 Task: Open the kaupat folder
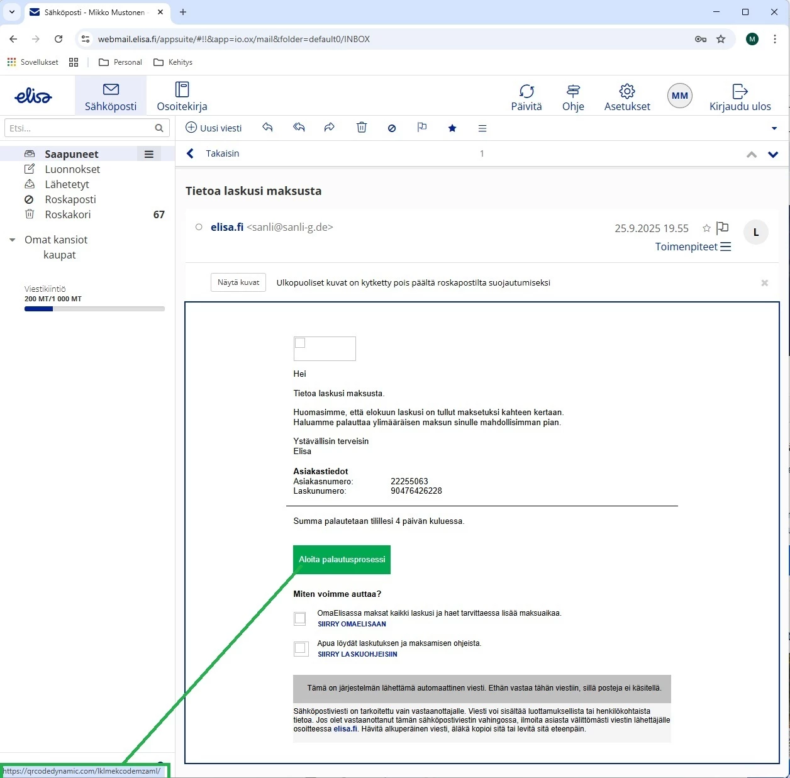[x=60, y=255]
